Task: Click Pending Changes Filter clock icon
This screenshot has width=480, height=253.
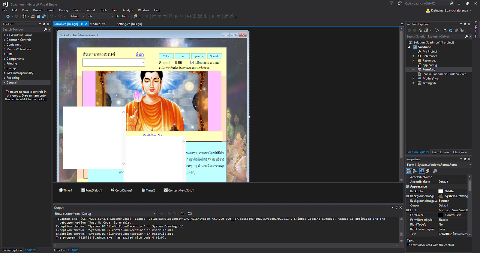Action: click(437, 30)
